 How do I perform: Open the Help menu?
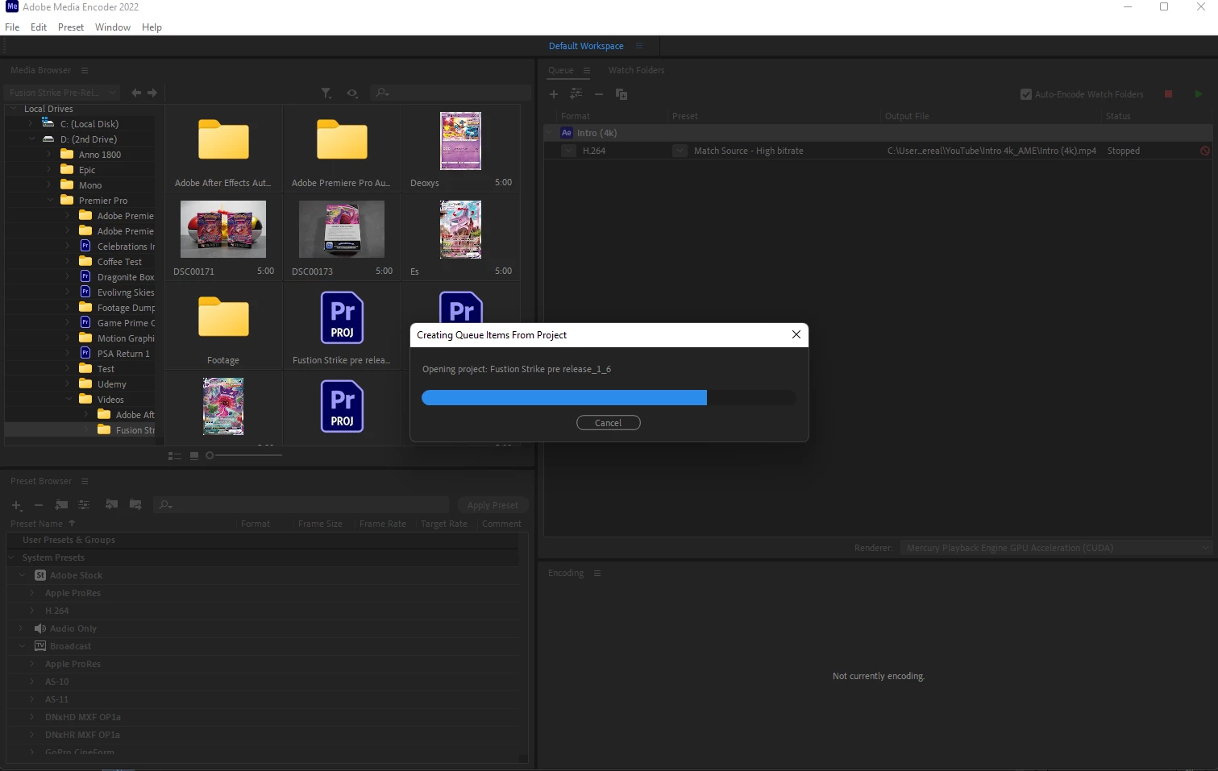point(152,27)
